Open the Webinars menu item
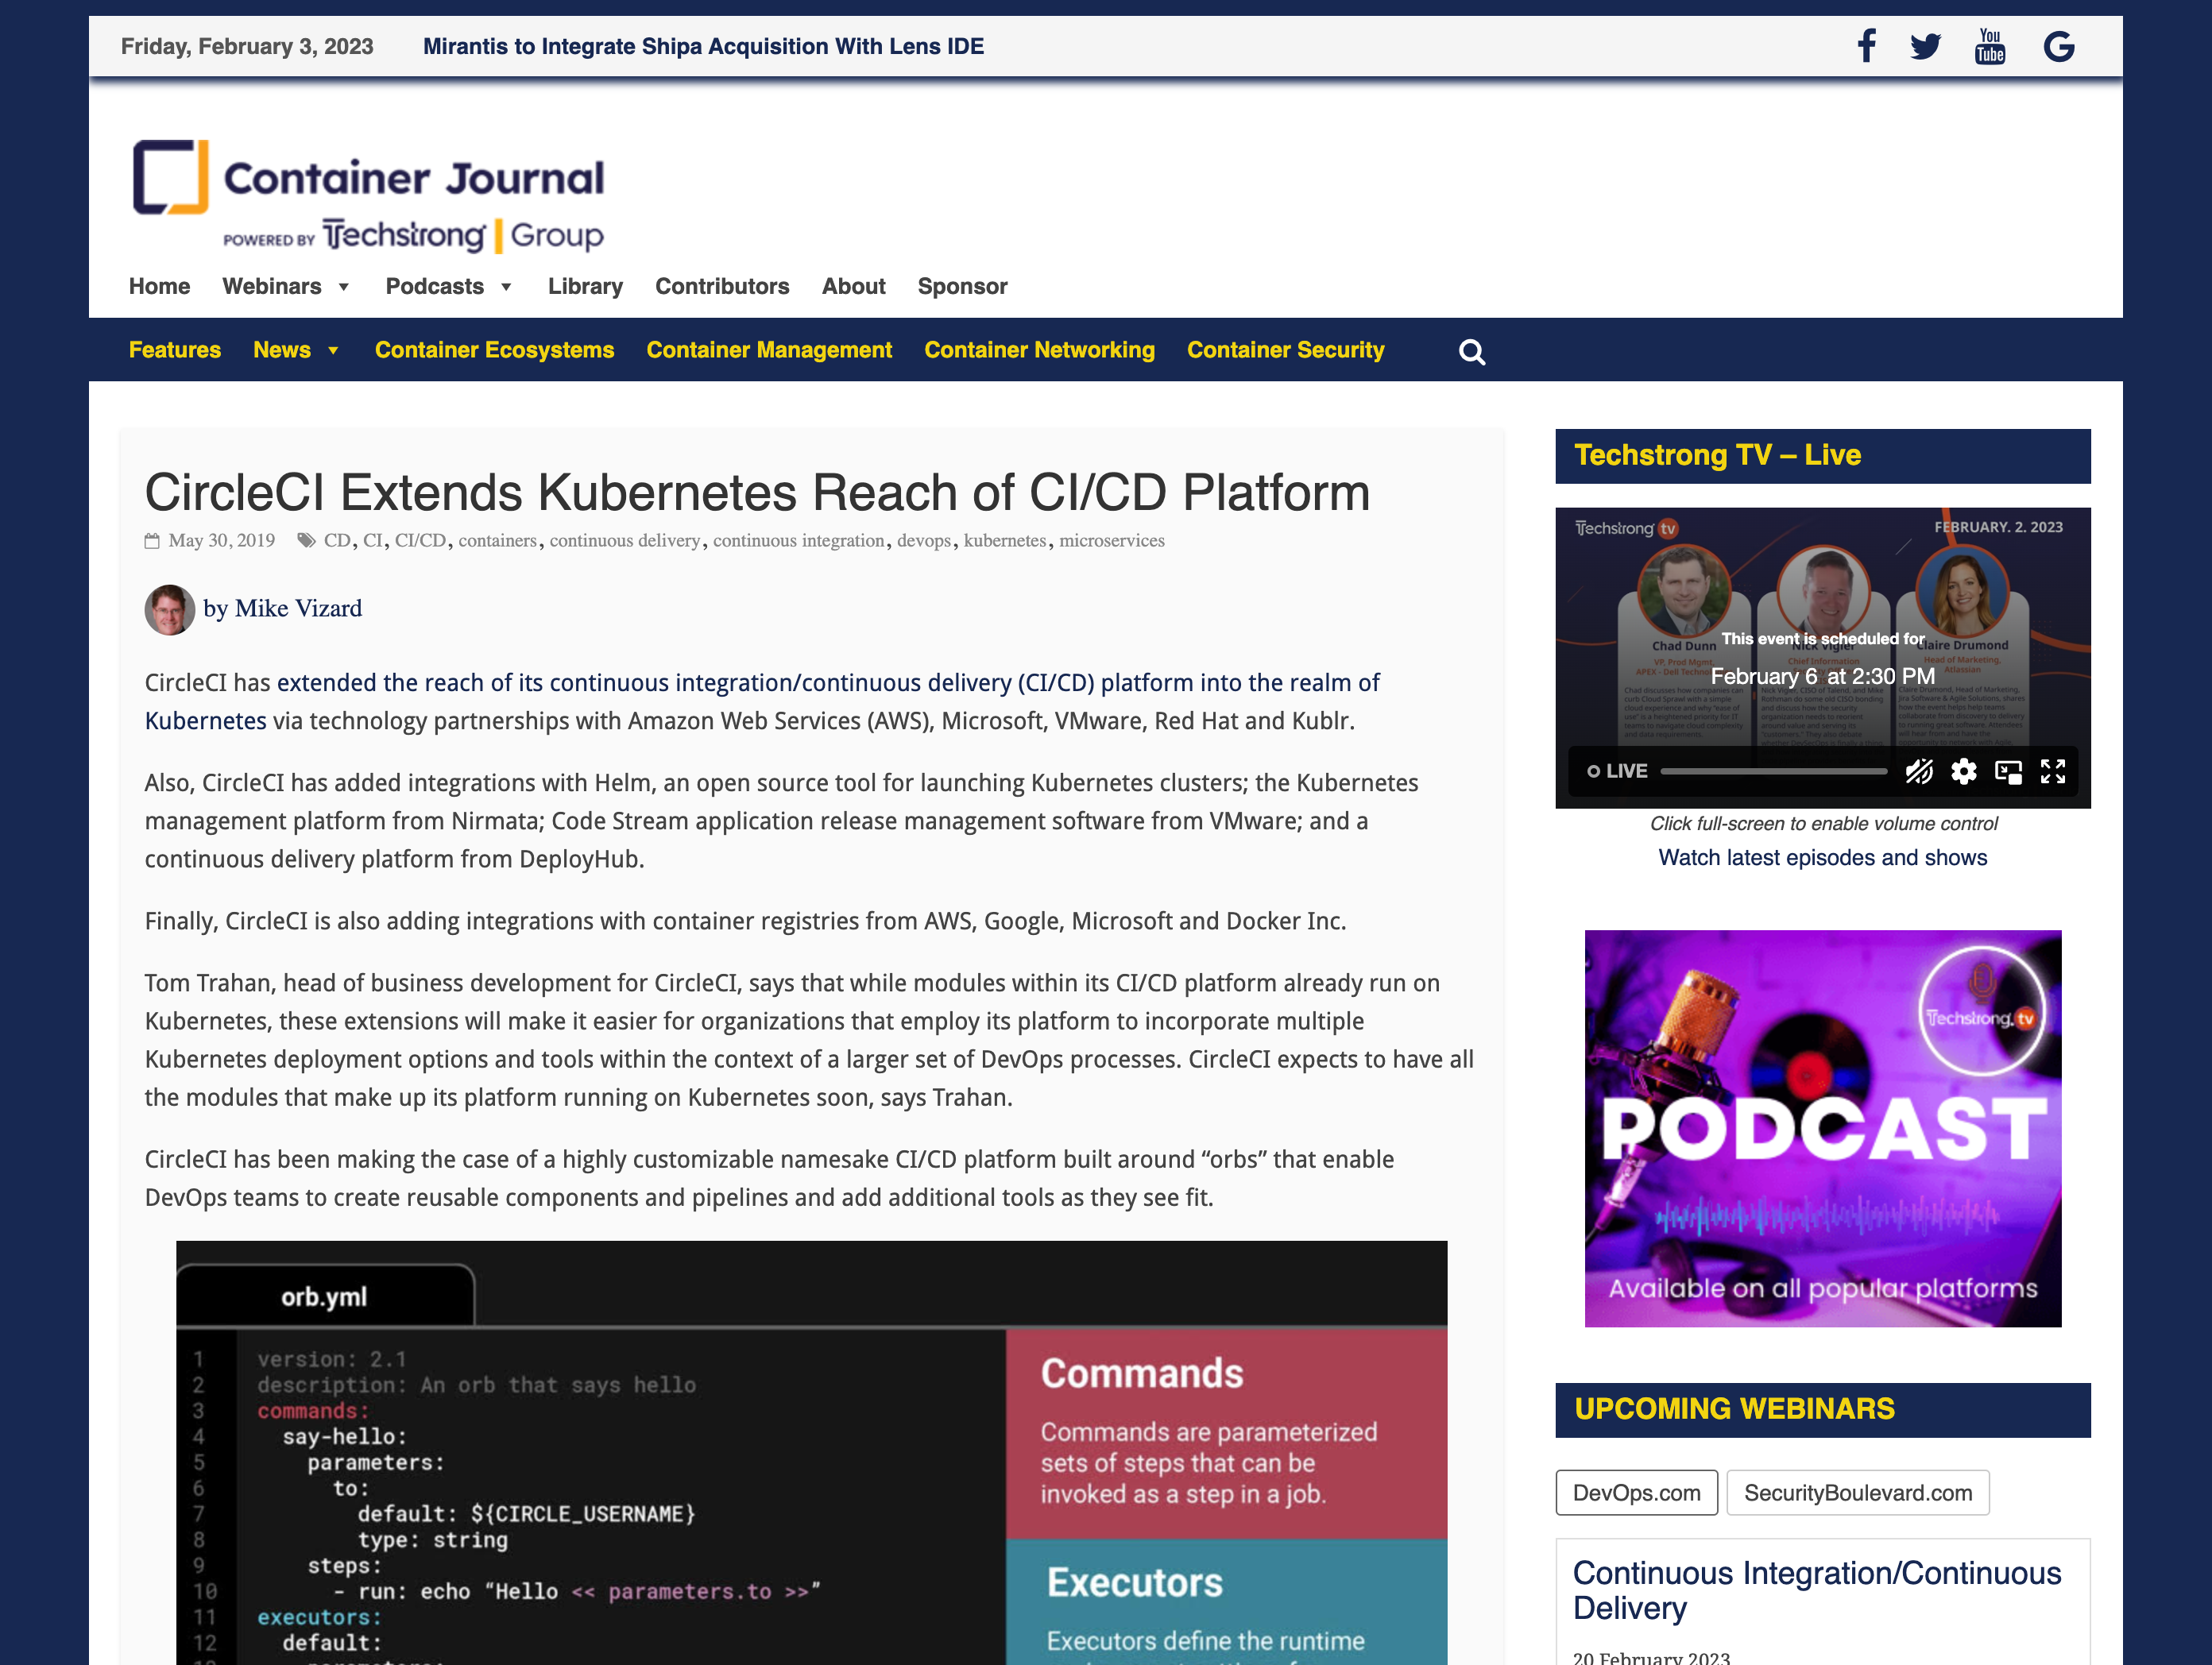The width and height of the screenshot is (2212, 1665). point(272,286)
